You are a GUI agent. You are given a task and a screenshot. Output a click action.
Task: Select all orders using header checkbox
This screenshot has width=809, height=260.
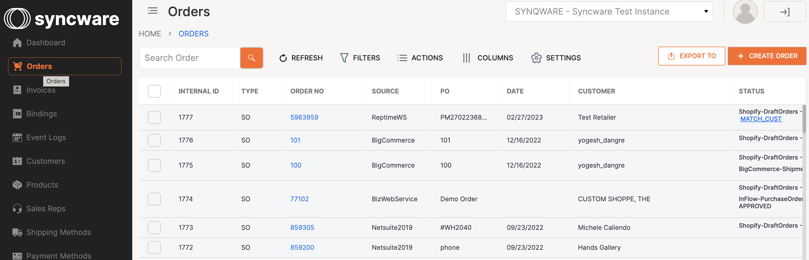click(154, 91)
